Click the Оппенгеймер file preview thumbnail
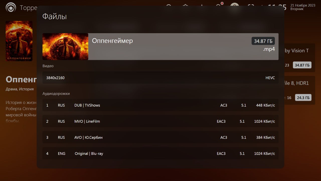 point(65,47)
